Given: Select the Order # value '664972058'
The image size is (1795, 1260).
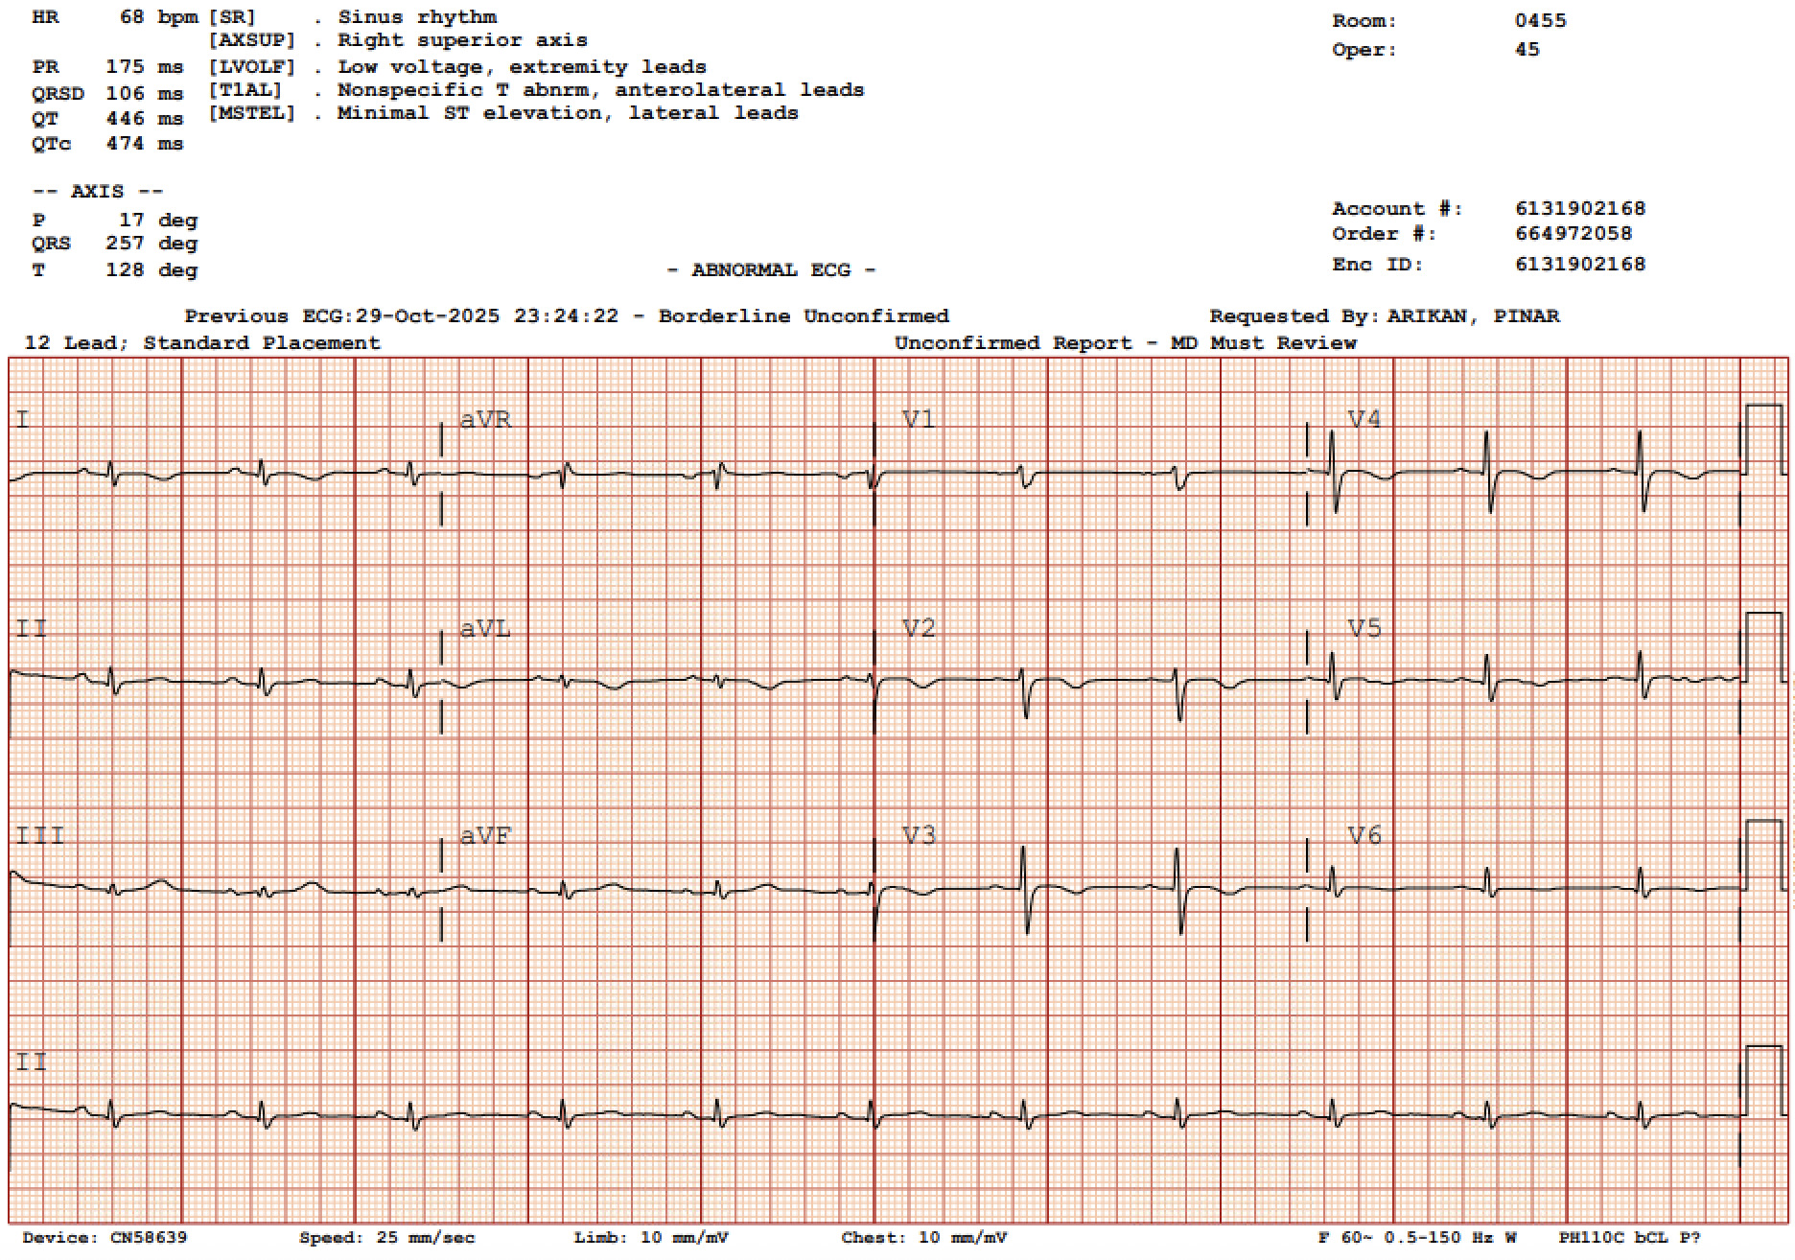Looking at the screenshot, I should click(x=1574, y=234).
